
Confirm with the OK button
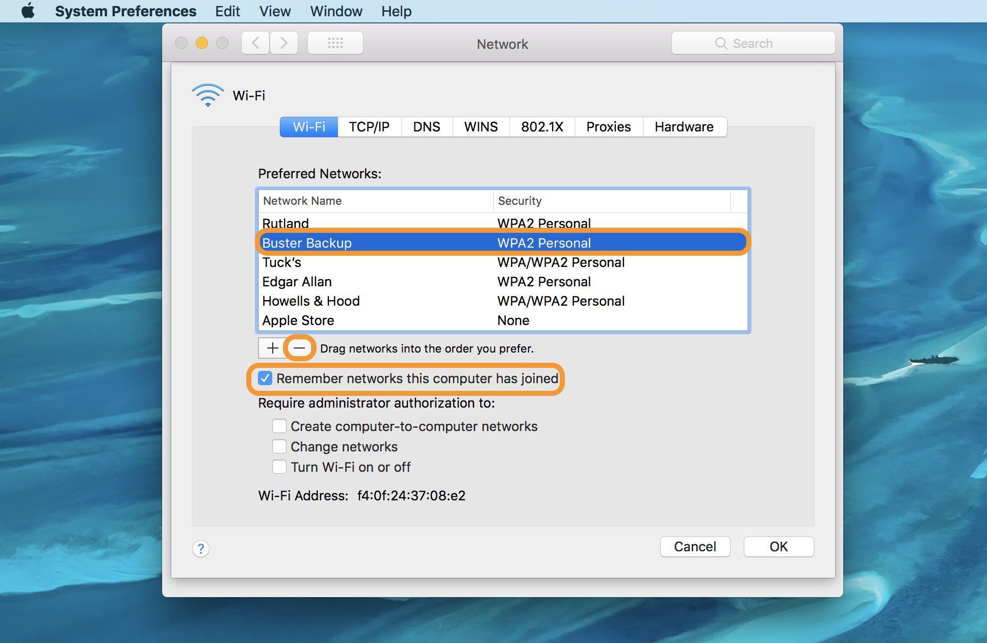778,547
